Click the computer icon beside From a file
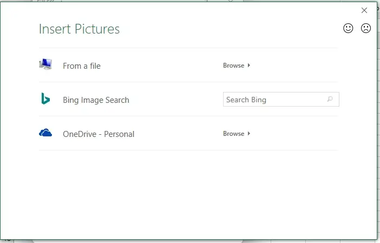This screenshot has height=243, width=380. 45,65
